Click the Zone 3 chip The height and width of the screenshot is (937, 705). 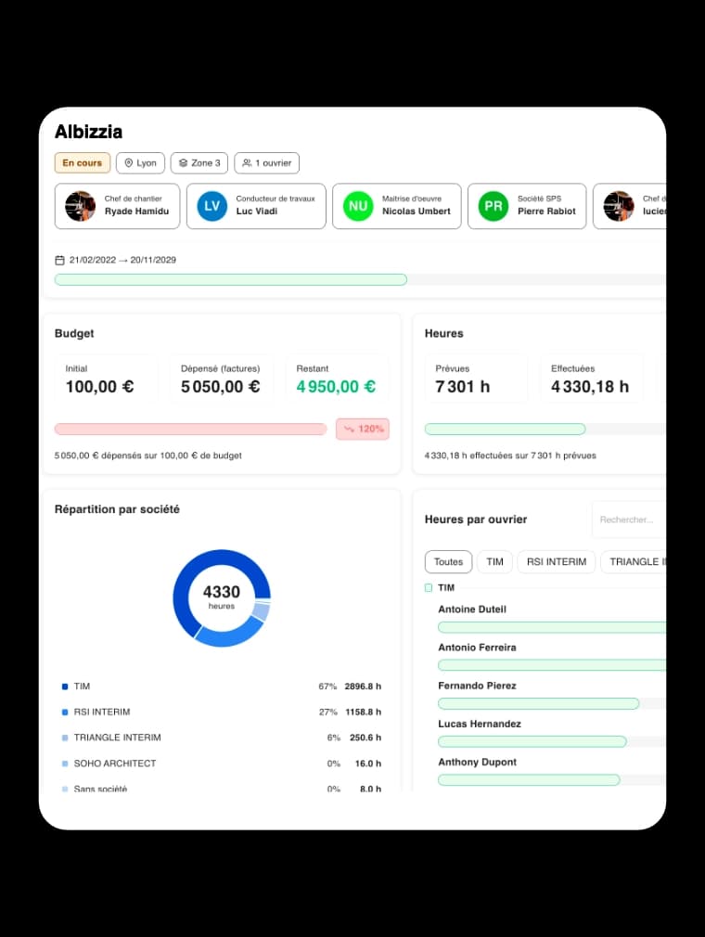199,162
